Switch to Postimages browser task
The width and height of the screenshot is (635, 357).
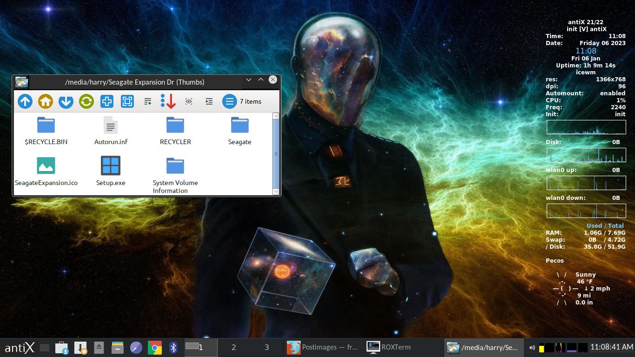click(323, 347)
